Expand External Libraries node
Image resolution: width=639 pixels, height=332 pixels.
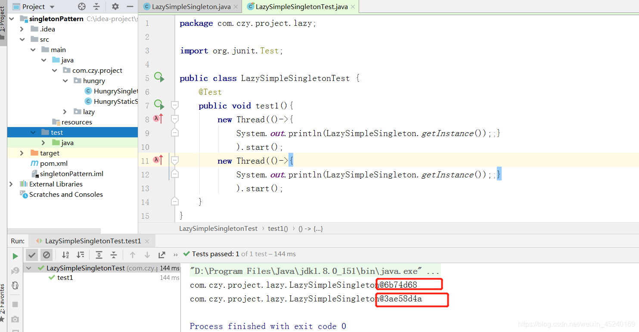(11, 184)
